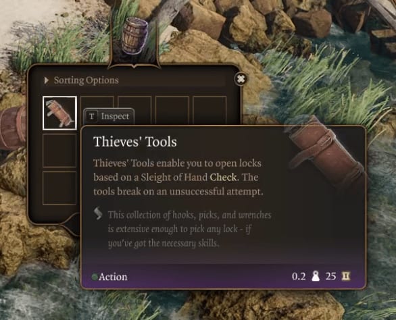This screenshot has height=320, width=396.
Task: Click the Action cost label
Action: (x=113, y=277)
